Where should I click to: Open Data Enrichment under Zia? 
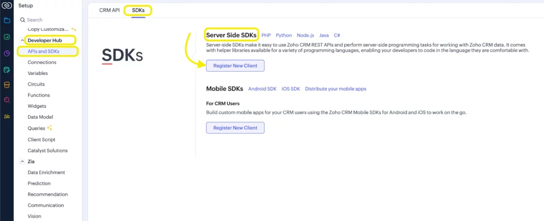click(x=46, y=173)
